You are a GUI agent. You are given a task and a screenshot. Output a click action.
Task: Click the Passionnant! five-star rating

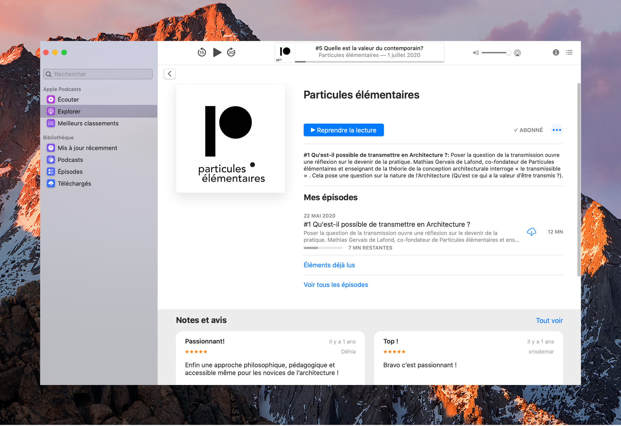(196, 352)
